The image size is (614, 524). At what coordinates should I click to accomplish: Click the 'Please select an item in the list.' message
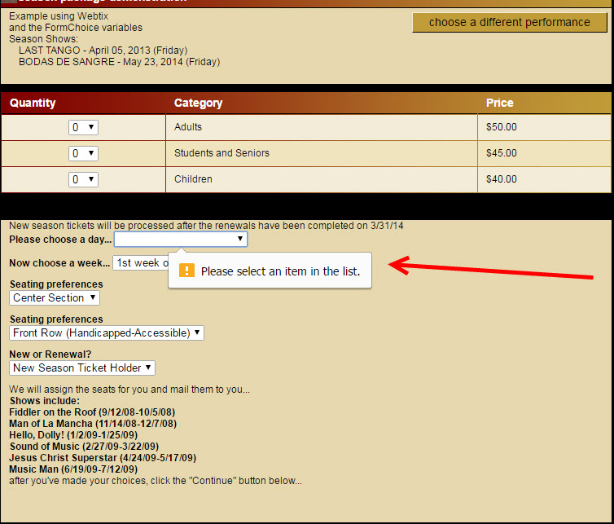280,271
